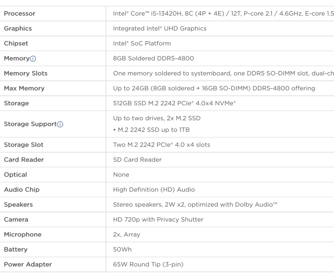334x274 pixels.
Task: Click the SD Card Reader value
Action: (137, 160)
